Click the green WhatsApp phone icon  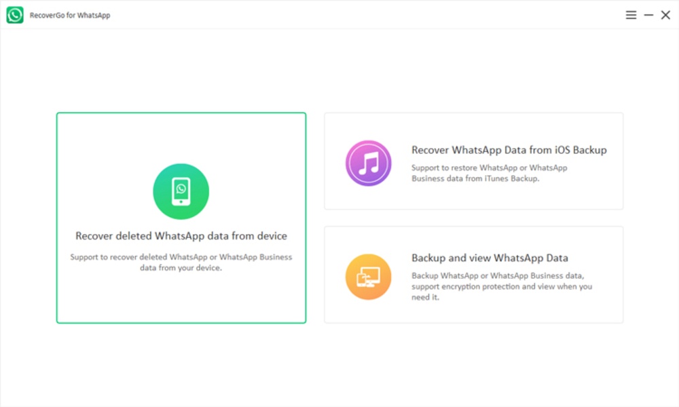tap(181, 191)
